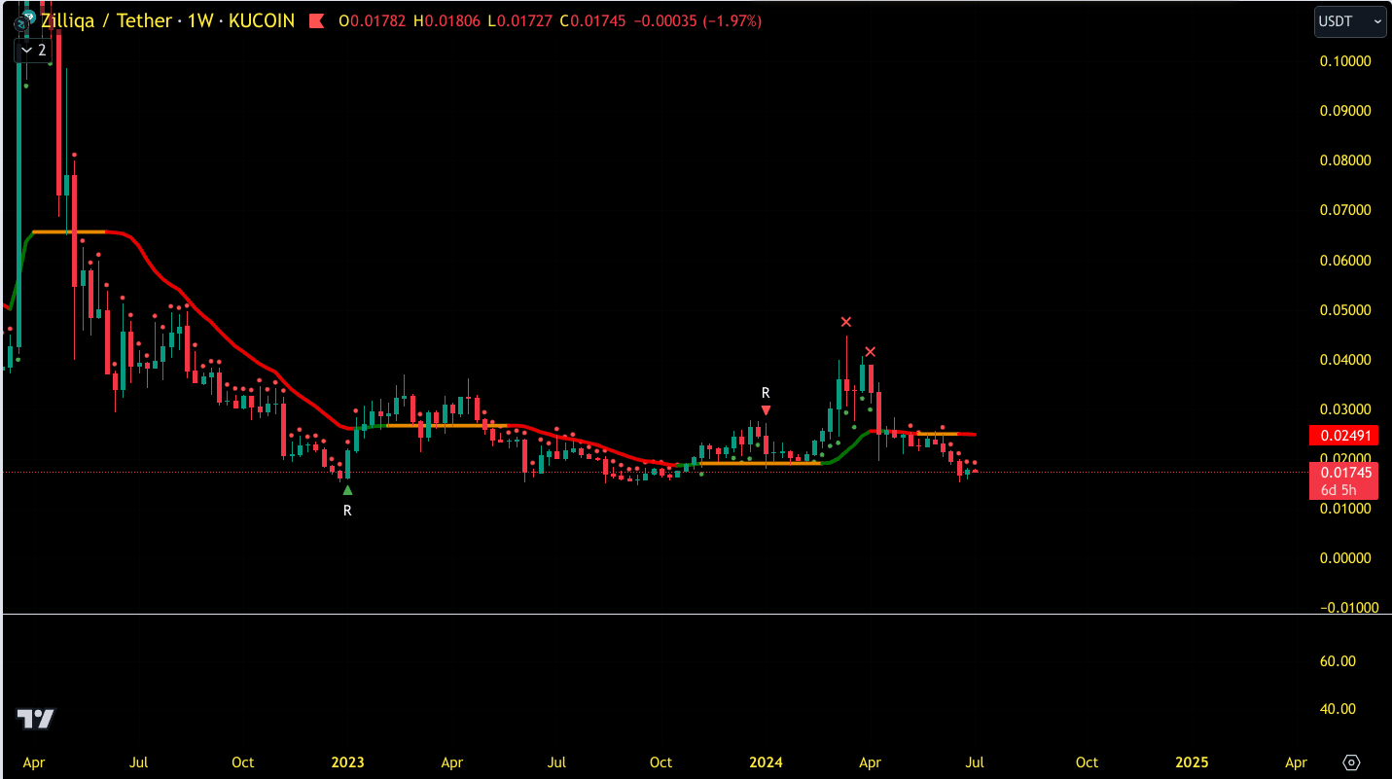The width and height of the screenshot is (1392, 779).
Task: Click the 0.05000 price axis label
Action: point(1345,310)
